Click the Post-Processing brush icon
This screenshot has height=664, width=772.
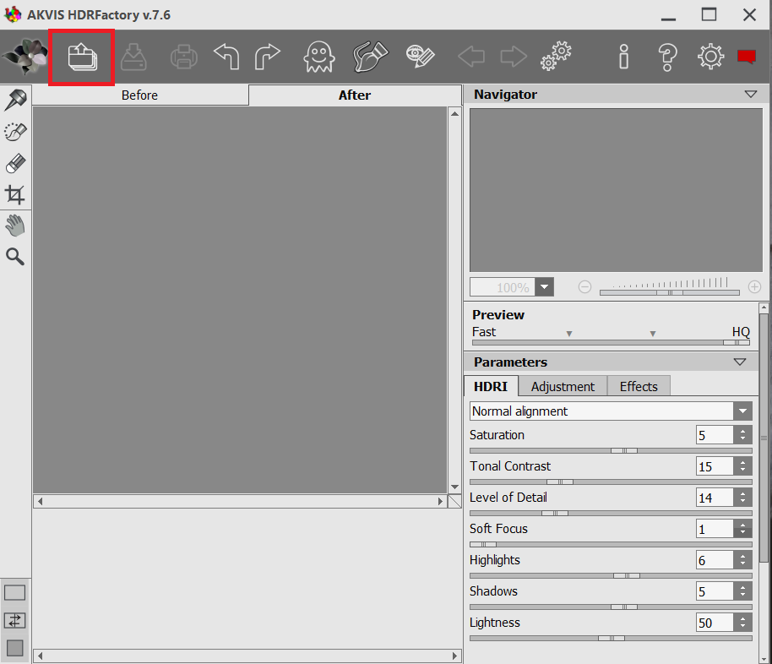point(369,57)
